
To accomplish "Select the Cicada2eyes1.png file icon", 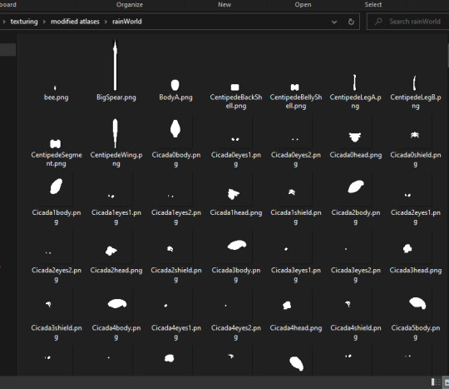I will pos(407,195).
